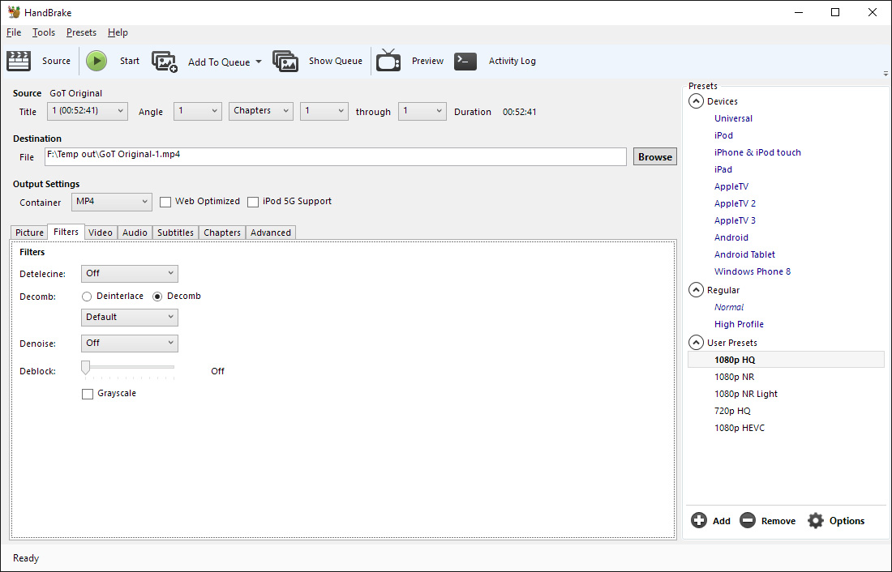
Task: Open the Decomb Default preset dropdown
Action: 130,318
